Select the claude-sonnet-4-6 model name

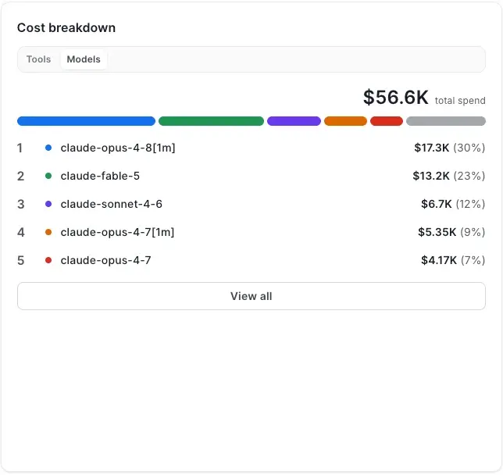point(112,204)
